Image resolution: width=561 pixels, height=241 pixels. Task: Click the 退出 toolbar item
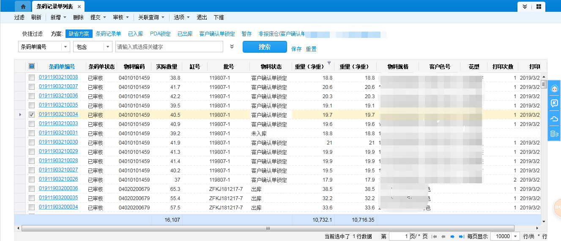click(x=202, y=17)
